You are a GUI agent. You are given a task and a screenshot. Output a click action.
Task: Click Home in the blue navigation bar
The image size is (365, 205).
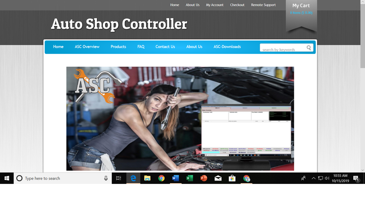pos(58,47)
